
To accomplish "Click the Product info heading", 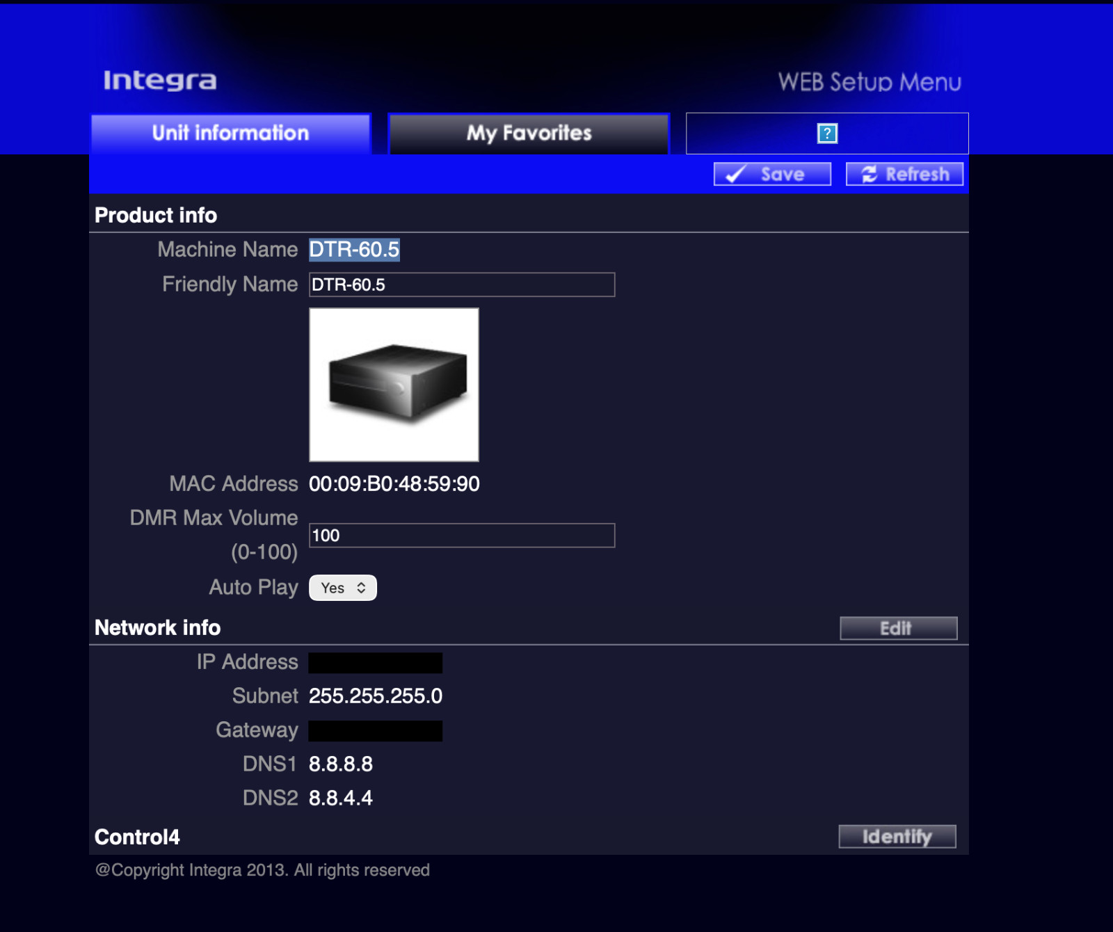I will [x=156, y=216].
